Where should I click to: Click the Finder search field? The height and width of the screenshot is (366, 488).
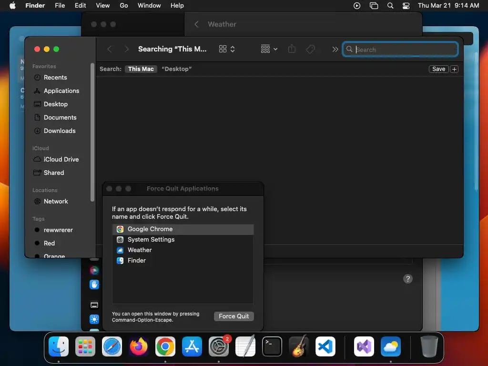click(x=400, y=49)
